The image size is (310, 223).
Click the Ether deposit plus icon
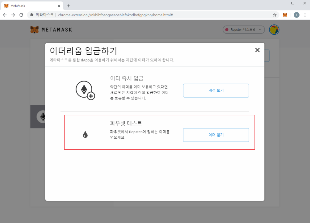point(85,90)
